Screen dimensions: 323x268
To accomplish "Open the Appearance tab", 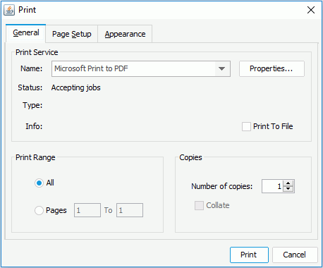I will click(x=125, y=34).
